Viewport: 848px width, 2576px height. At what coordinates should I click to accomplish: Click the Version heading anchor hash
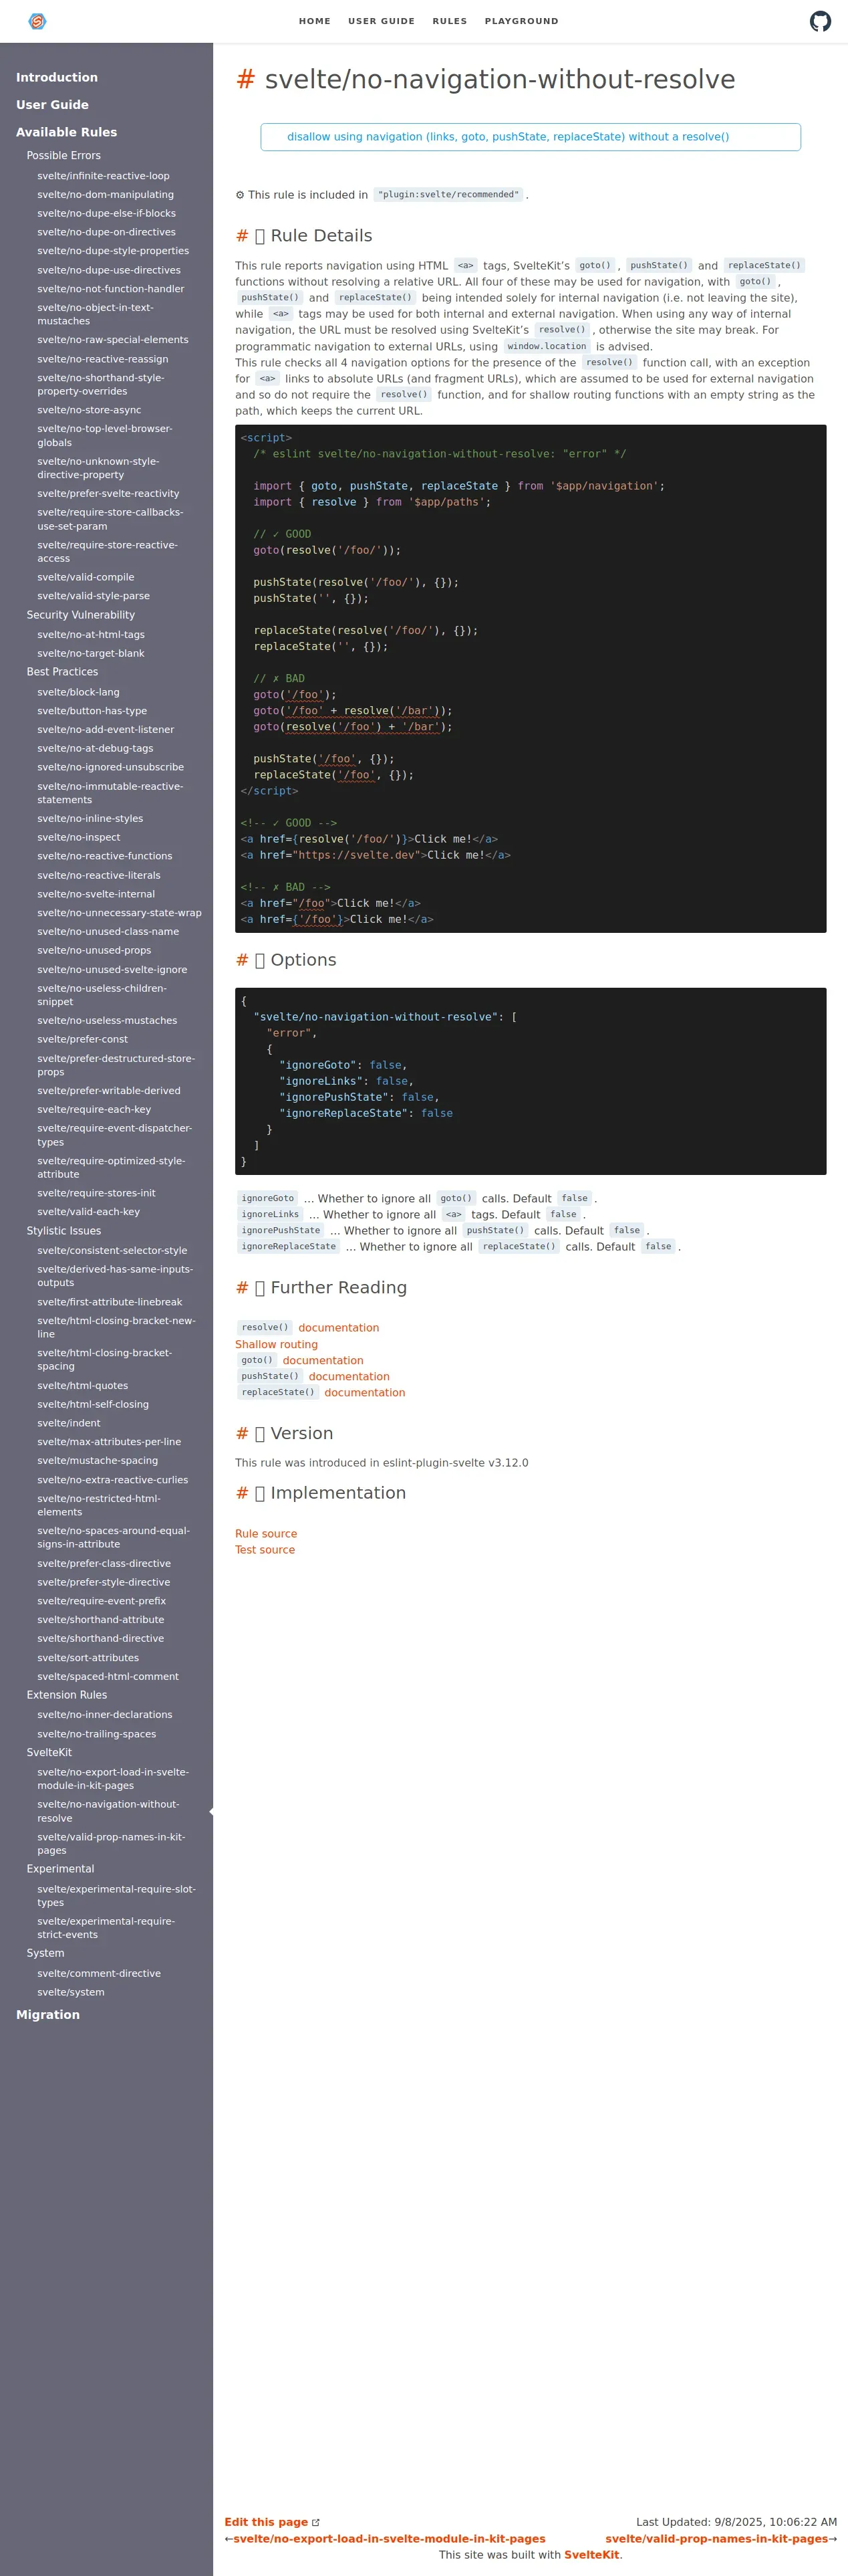pyautogui.click(x=242, y=1434)
